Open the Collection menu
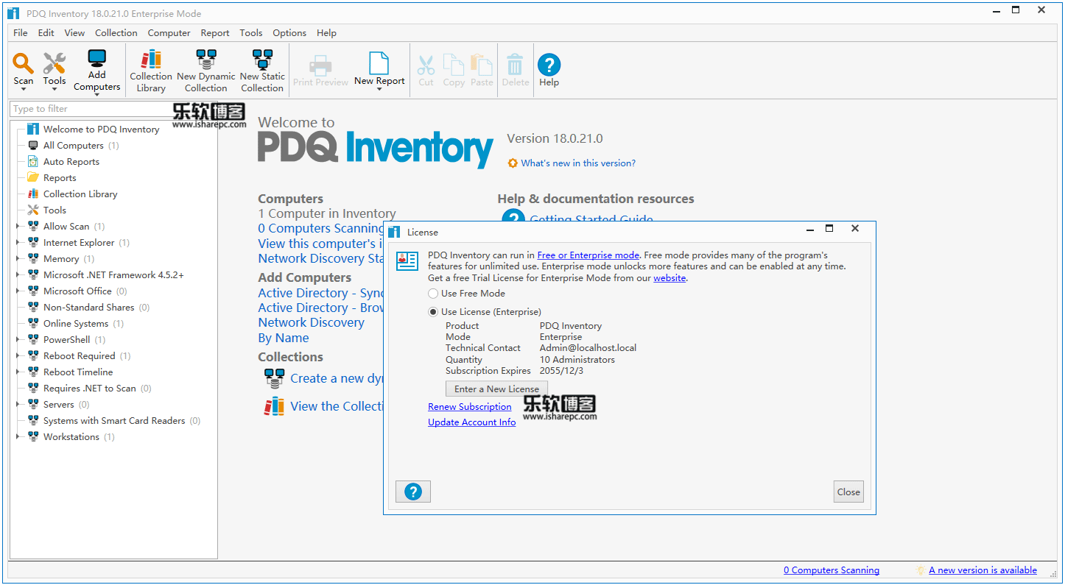Viewport: 1065px width, 585px height. click(x=116, y=33)
